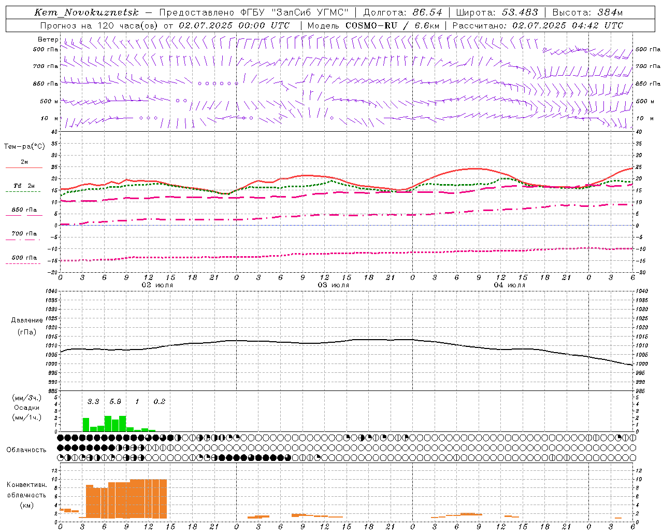Click the '03 июля' date label
Viewport: 663px width, 531px height.
[x=334, y=285]
